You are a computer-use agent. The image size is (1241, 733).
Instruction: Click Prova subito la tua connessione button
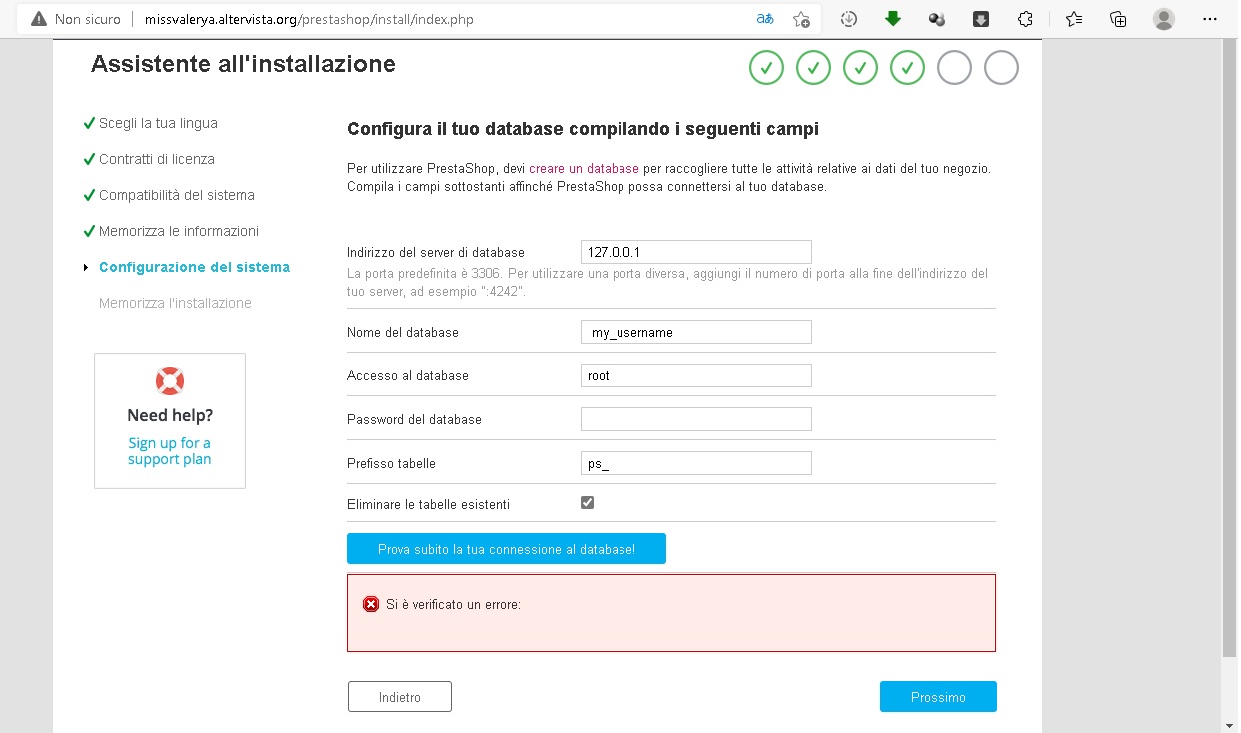coord(506,549)
